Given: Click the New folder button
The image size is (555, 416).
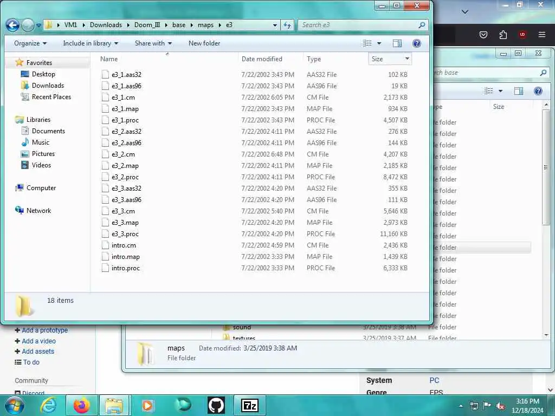Looking at the screenshot, I should point(204,43).
